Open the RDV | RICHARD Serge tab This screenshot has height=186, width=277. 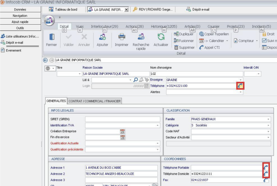(x=153, y=9)
